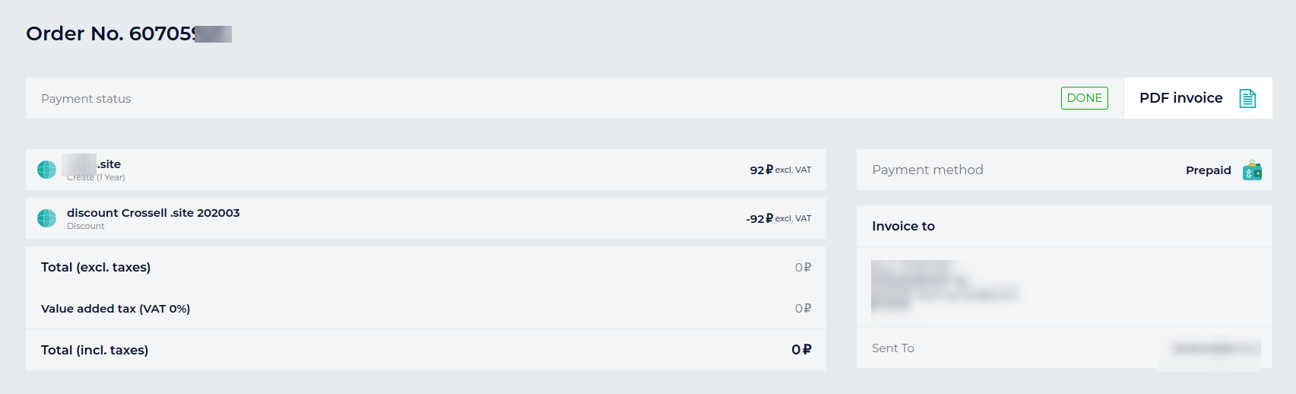Open the PDF invoice

pyautogui.click(x=1180, y=98)
